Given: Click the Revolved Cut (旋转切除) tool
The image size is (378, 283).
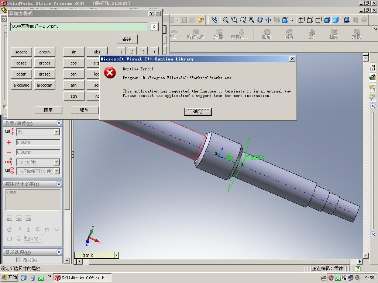Looking at the screenshot, I should (196, 34).
